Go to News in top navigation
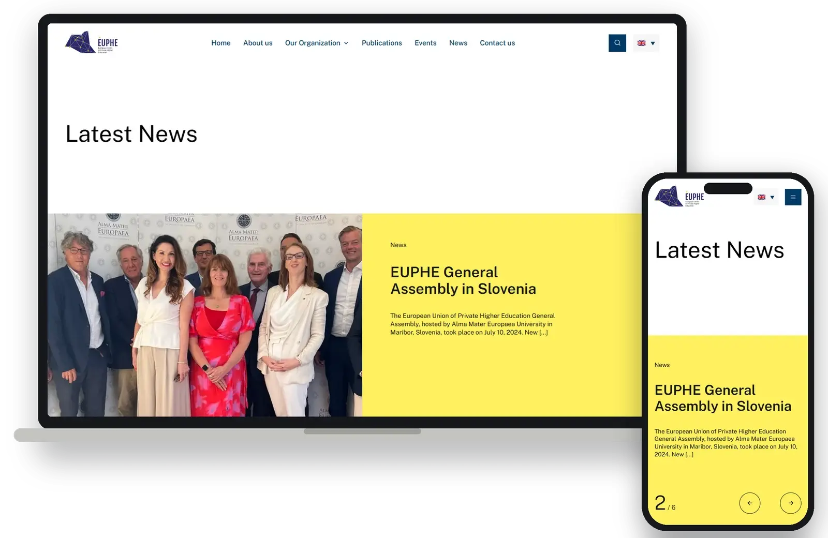828x538 pixels. (x=458, y=43)
